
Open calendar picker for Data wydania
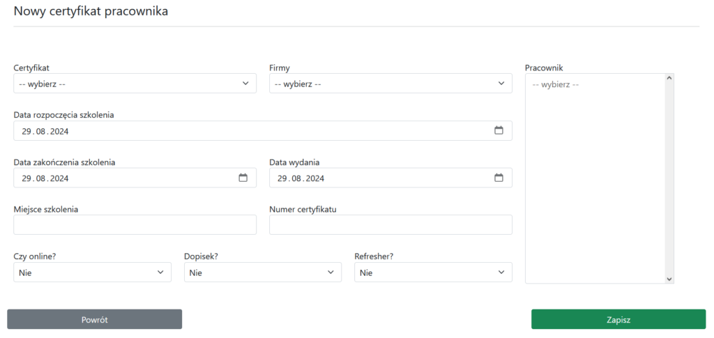coord(499,178)
